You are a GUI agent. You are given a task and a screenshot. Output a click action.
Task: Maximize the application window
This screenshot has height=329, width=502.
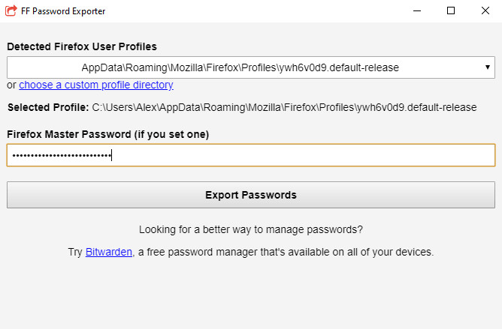(451, 11)
